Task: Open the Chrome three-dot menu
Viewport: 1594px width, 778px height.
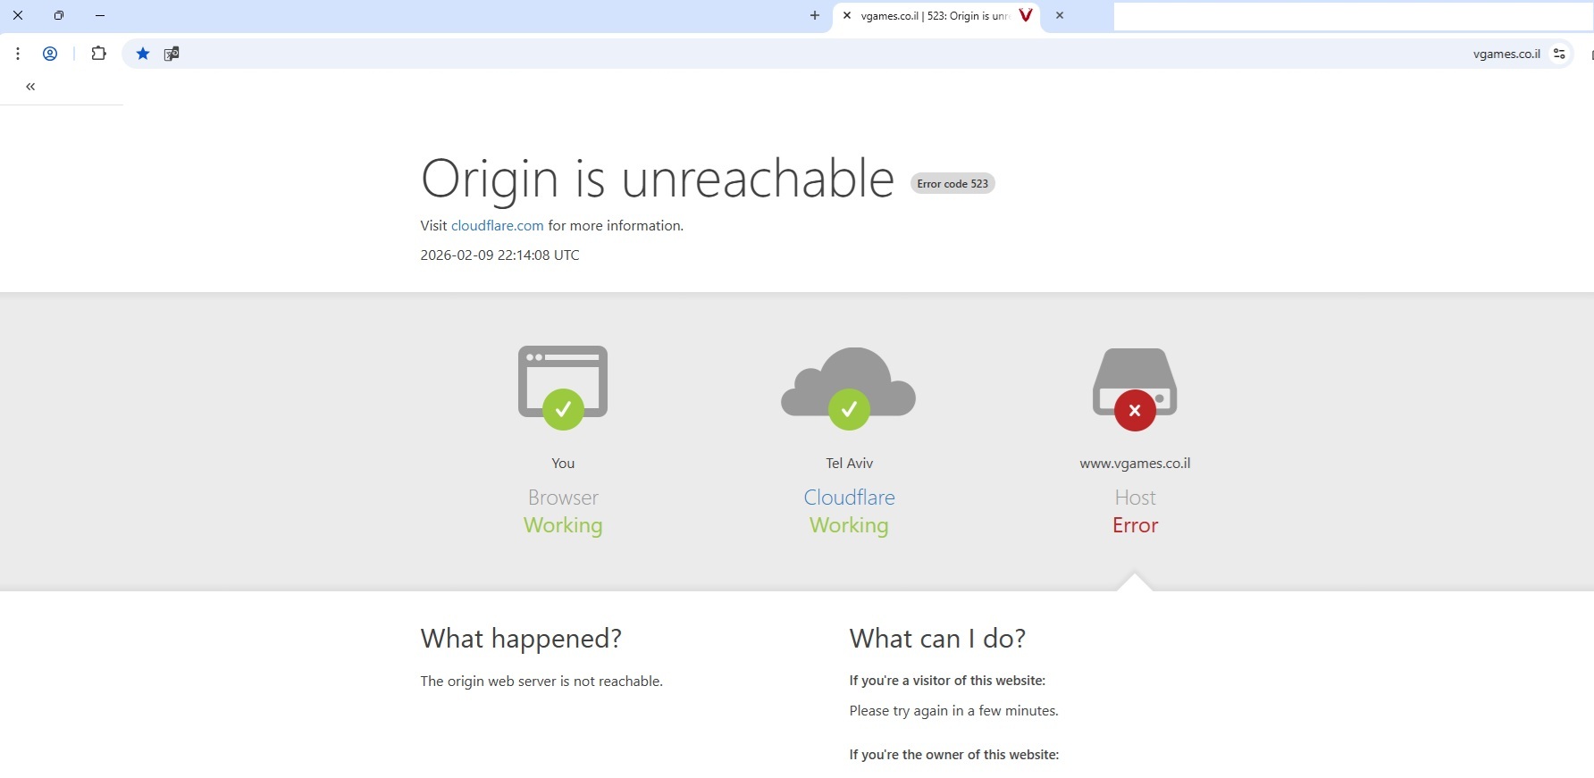Action: [x=18, y=54]
